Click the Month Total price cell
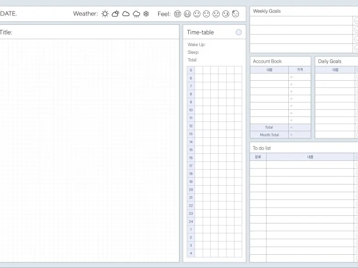The width and height of the screenshot is (358, 268). pos(299,135)
